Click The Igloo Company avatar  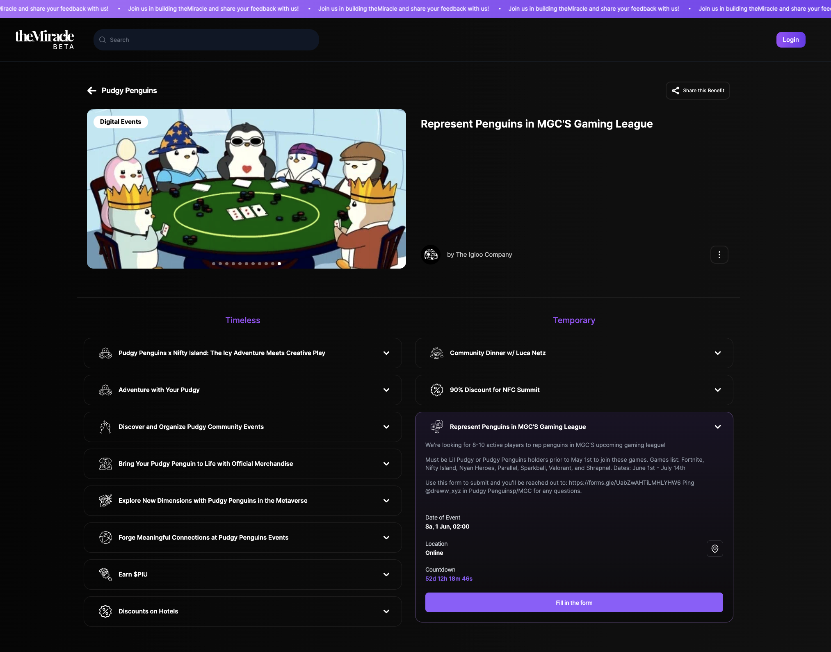click(431, 255)
